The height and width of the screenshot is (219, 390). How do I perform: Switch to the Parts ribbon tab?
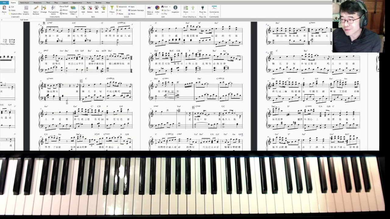[x=89, y=3]
